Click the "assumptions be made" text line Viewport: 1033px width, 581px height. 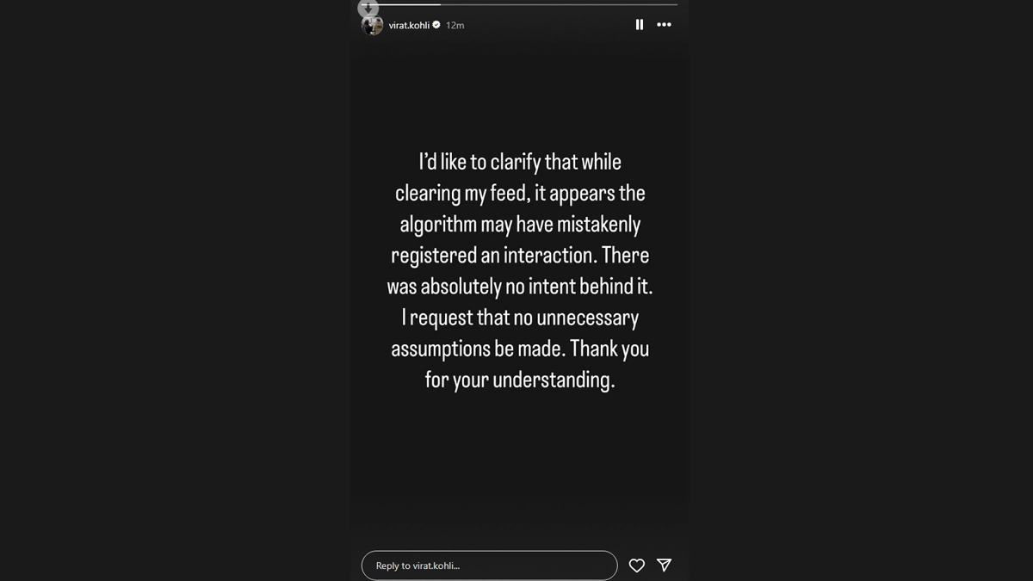pos(519,349)
